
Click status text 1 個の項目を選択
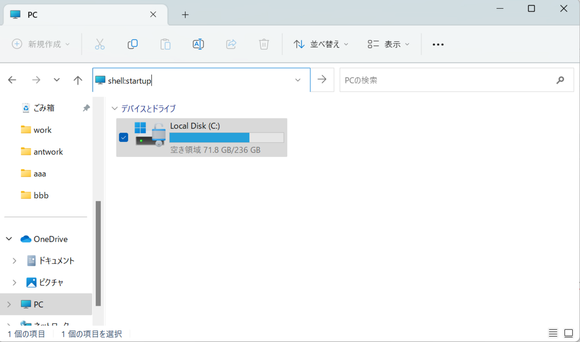[x=91, y=333]
